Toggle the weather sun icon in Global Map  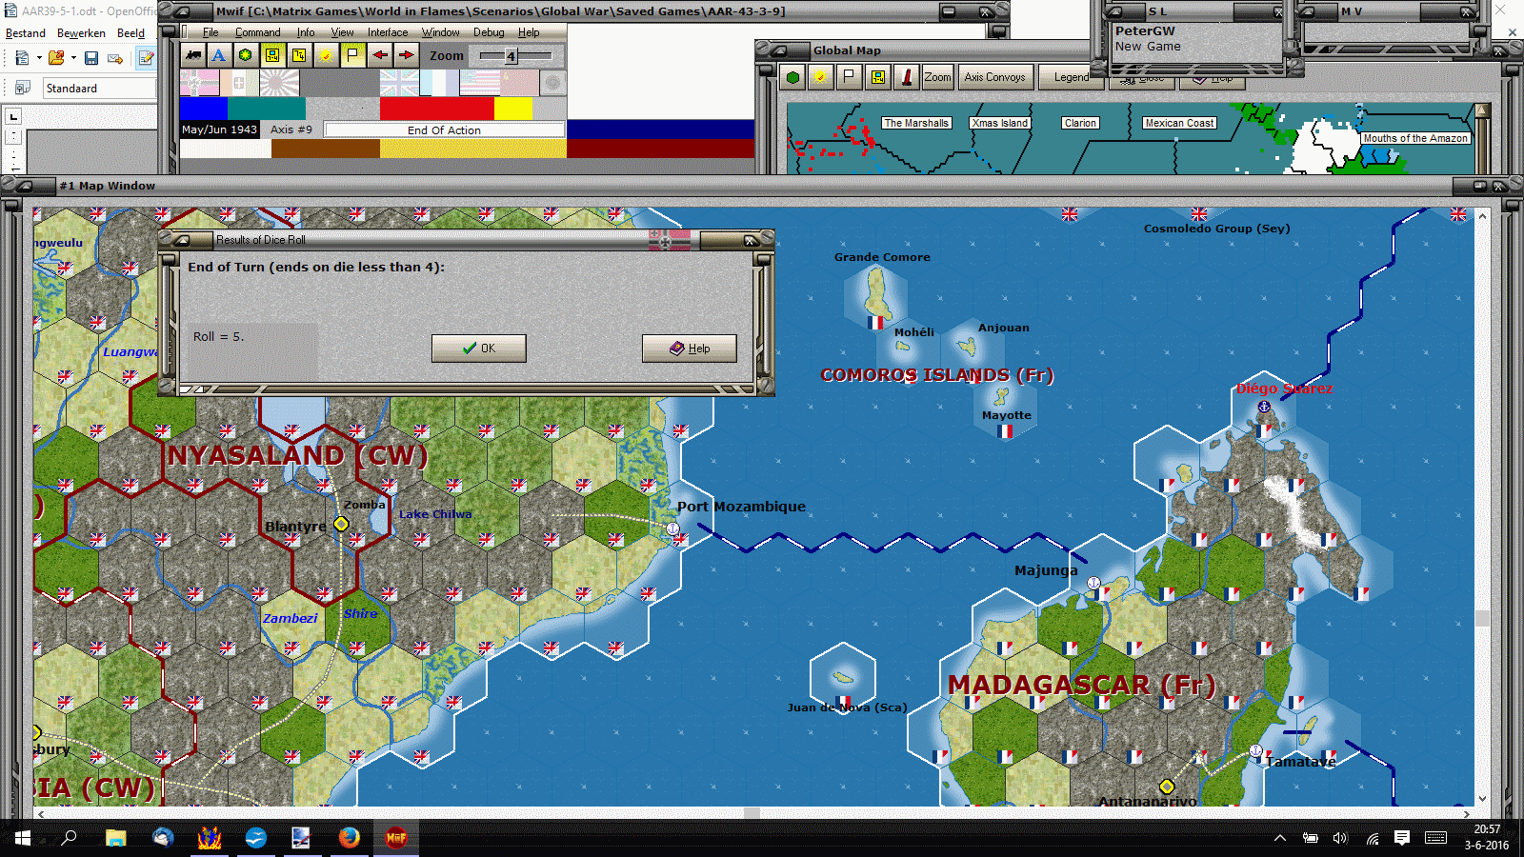click(x=819, y=77)
